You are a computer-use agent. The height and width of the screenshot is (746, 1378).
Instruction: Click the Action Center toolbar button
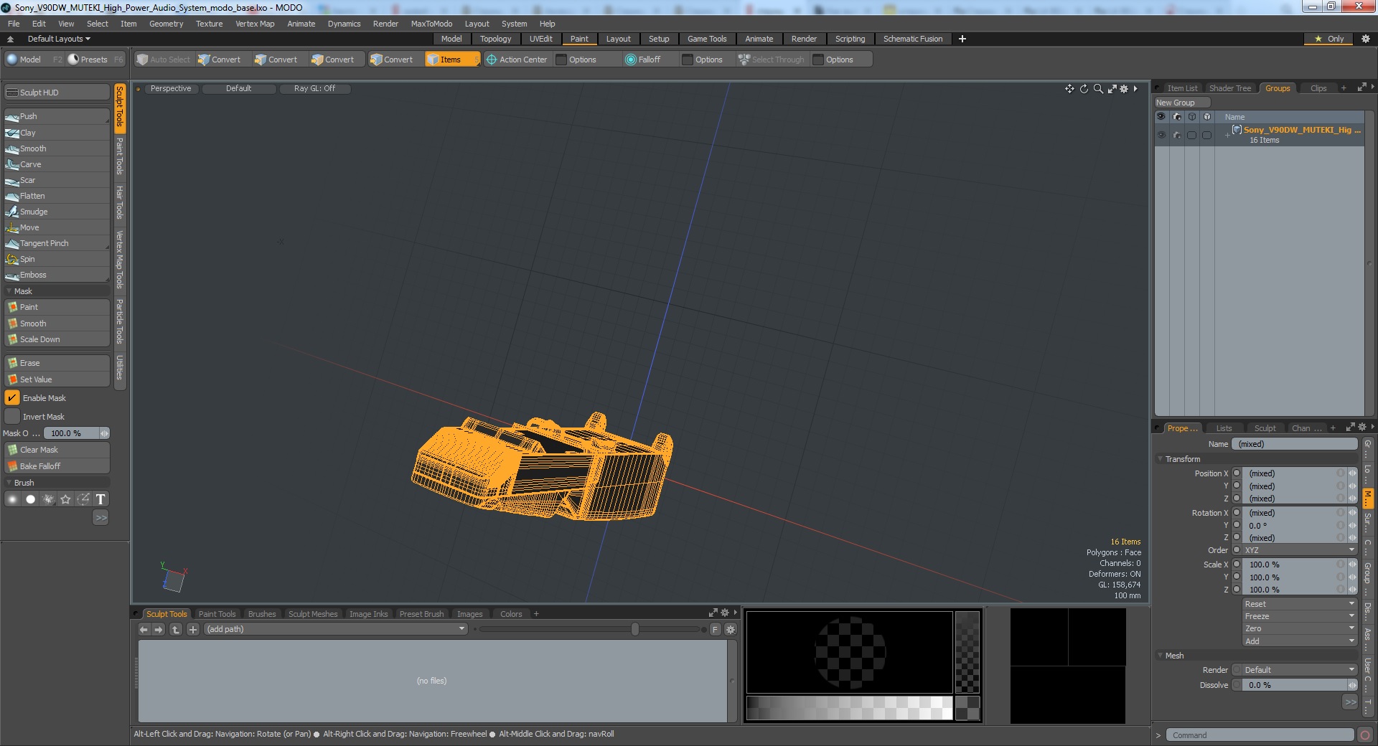coord(517,60)
